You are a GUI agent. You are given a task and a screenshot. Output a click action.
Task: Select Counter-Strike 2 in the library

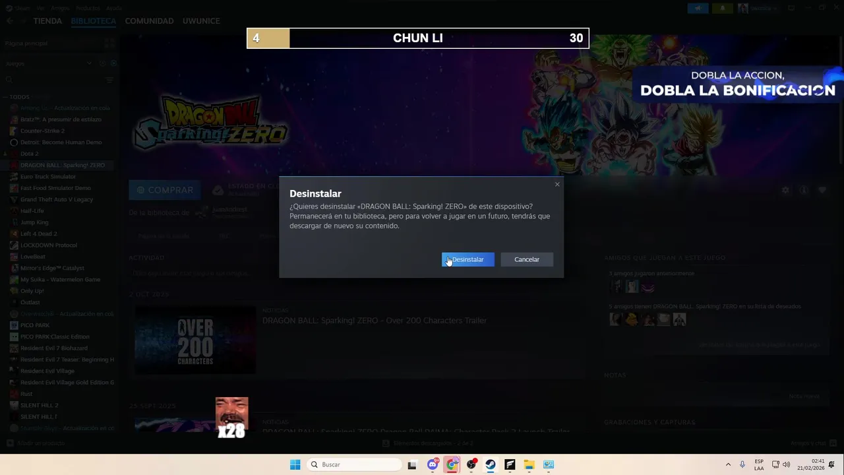coord(42,131)
